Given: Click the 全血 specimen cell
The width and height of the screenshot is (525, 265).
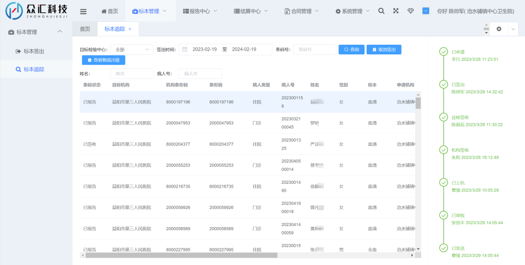Looking at the screenshot, I should [x=372, y=249].
